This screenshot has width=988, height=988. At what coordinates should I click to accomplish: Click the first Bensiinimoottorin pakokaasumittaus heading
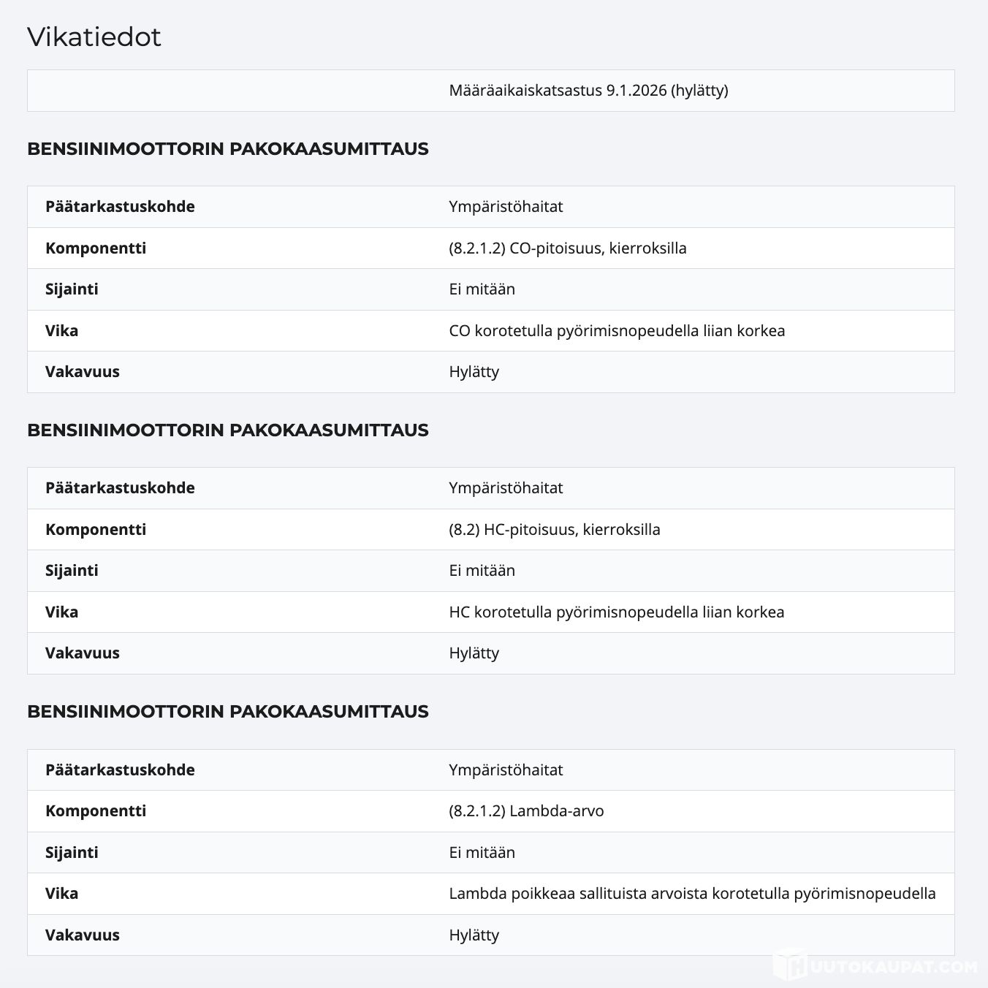pos(227,148)
